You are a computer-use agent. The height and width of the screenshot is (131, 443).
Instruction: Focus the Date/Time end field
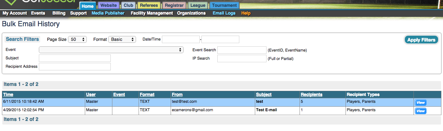pos(220,39)
